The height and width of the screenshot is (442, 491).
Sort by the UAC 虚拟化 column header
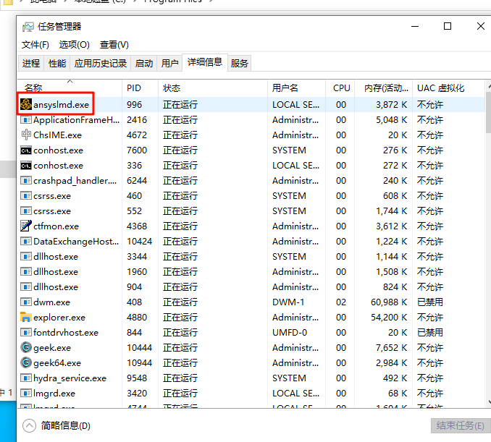448,88
